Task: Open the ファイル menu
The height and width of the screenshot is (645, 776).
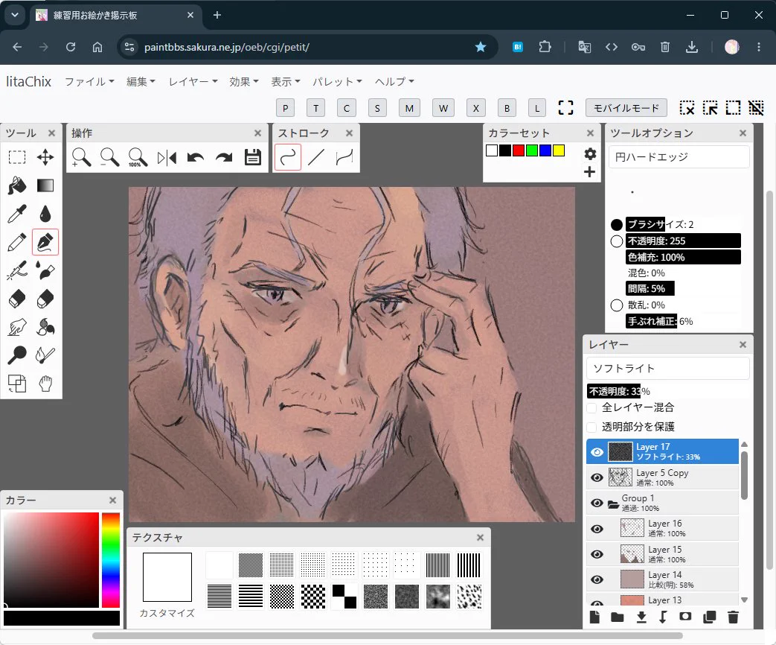Action: 89,81
